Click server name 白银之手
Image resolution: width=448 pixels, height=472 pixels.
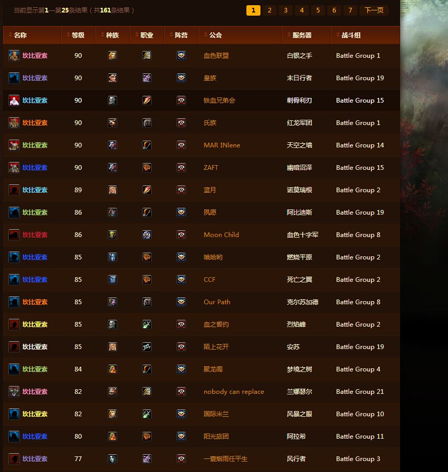pos(299,56)
